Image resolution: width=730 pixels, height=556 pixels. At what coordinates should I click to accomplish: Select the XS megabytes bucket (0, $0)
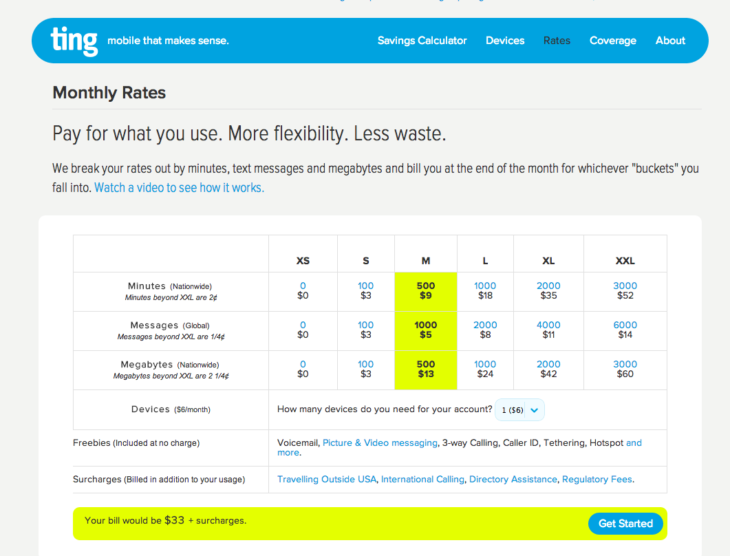[303, 369]
